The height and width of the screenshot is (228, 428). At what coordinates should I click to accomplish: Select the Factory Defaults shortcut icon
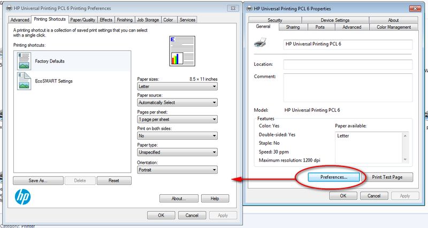[x=24, y=61]
